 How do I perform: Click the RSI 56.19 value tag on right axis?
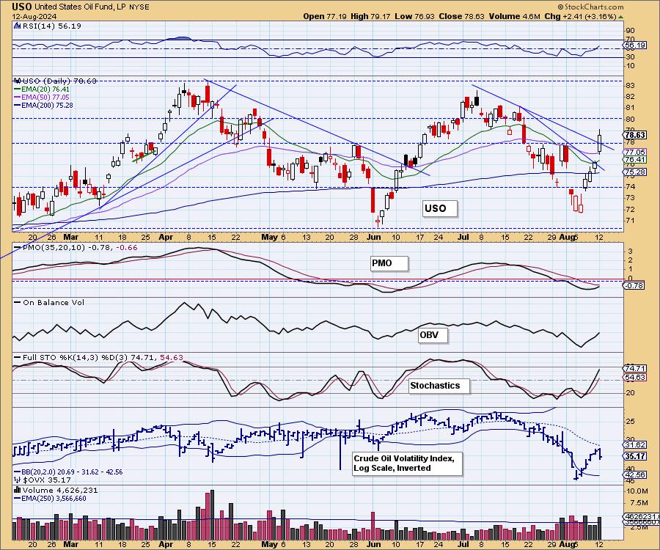[x=635, y=45]
